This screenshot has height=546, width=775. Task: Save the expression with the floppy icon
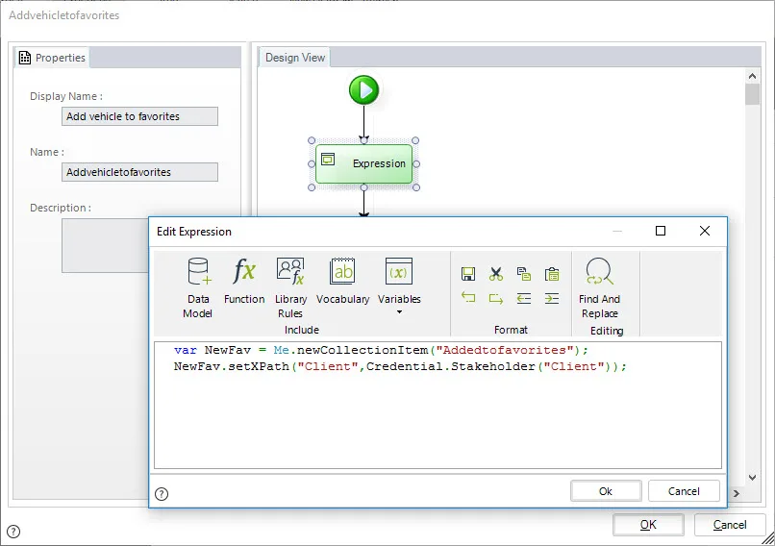[468, 274]
